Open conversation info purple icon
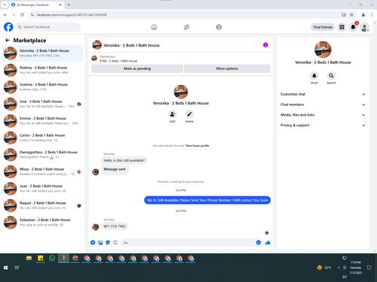Screen dimensions: 377x282 pos(265,45)
